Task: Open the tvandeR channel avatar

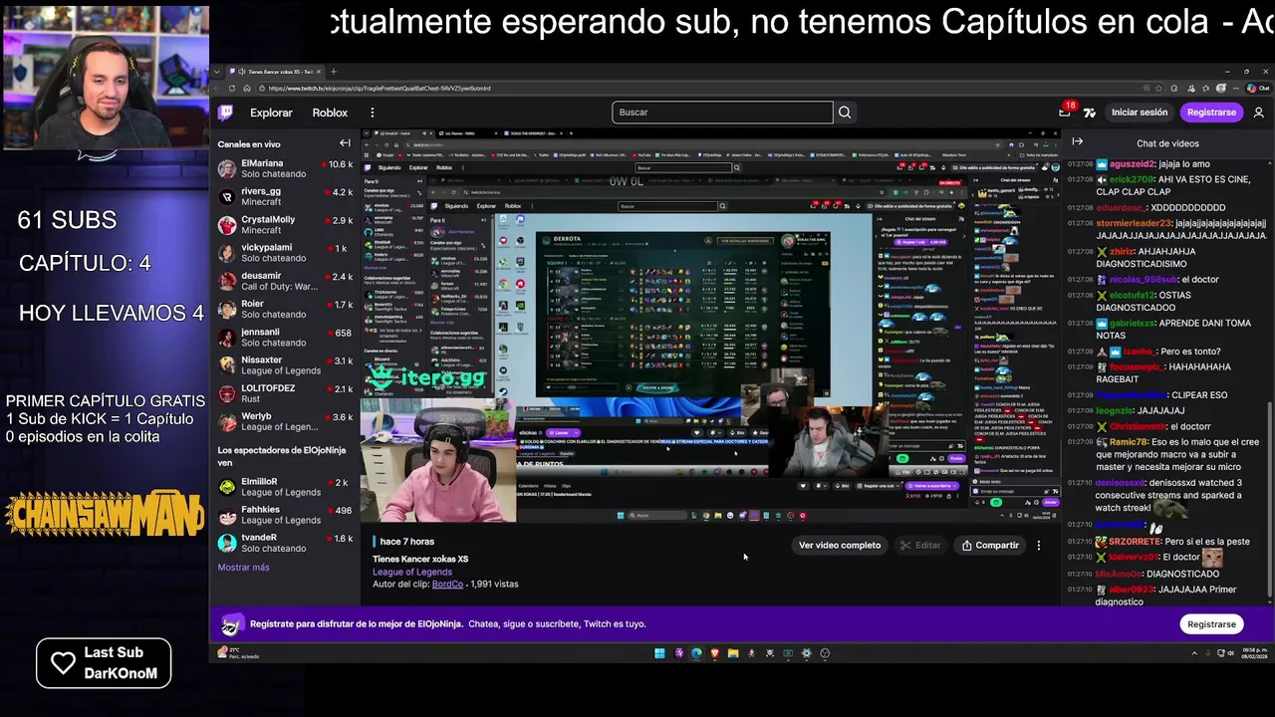Action: pyautogui.click(x=227, y=543)
